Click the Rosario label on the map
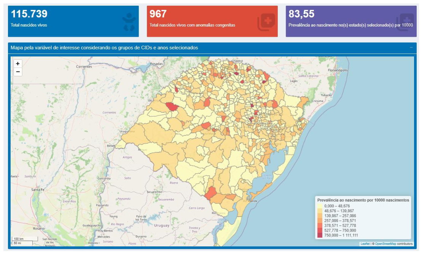 39,229
